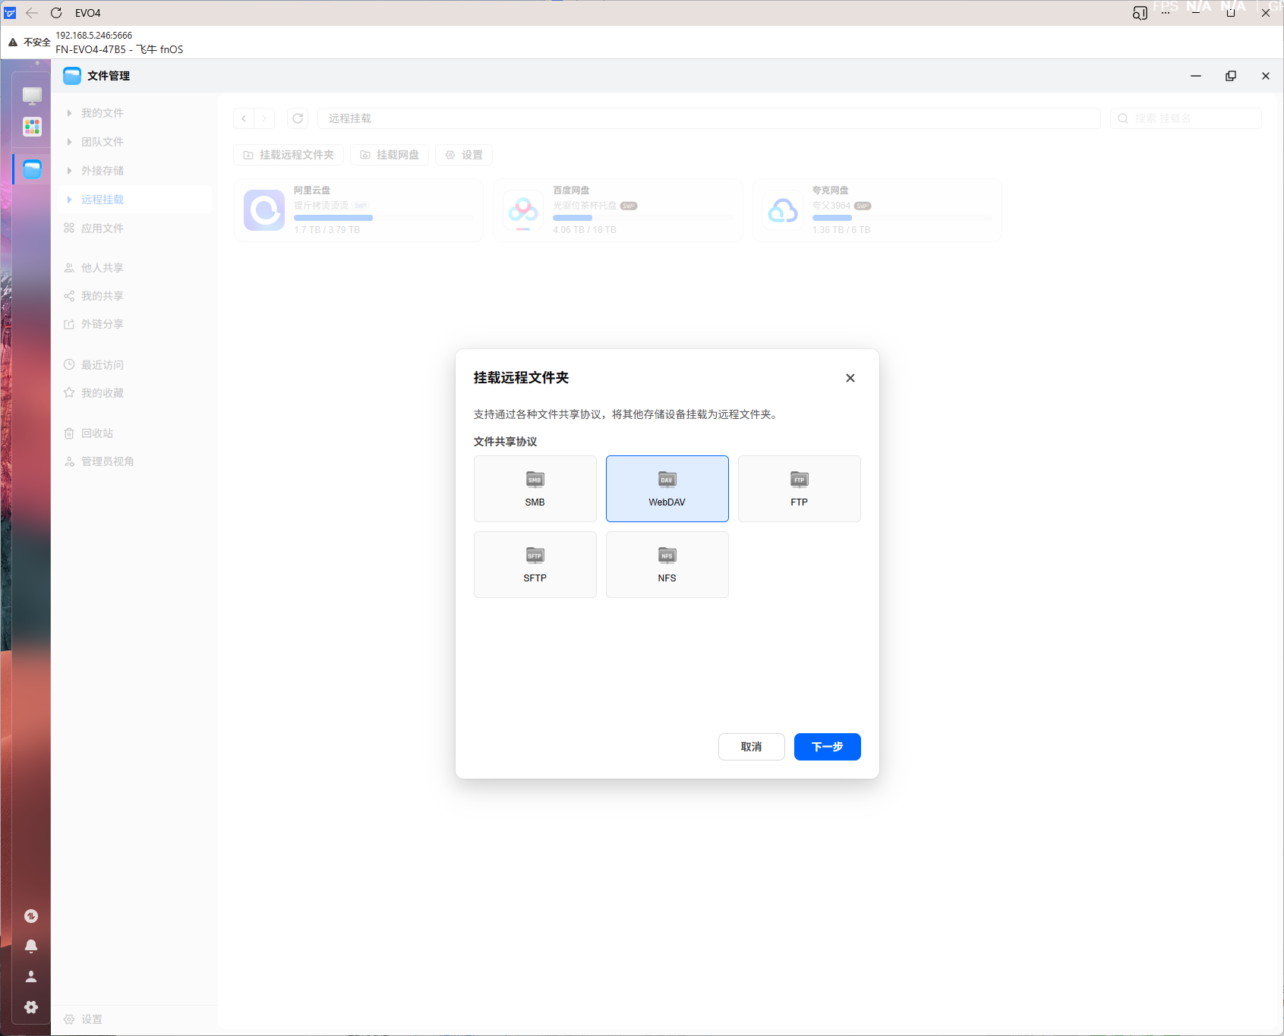
Task: Choose NFS as the sharing protocol
Action: [667, 565]
